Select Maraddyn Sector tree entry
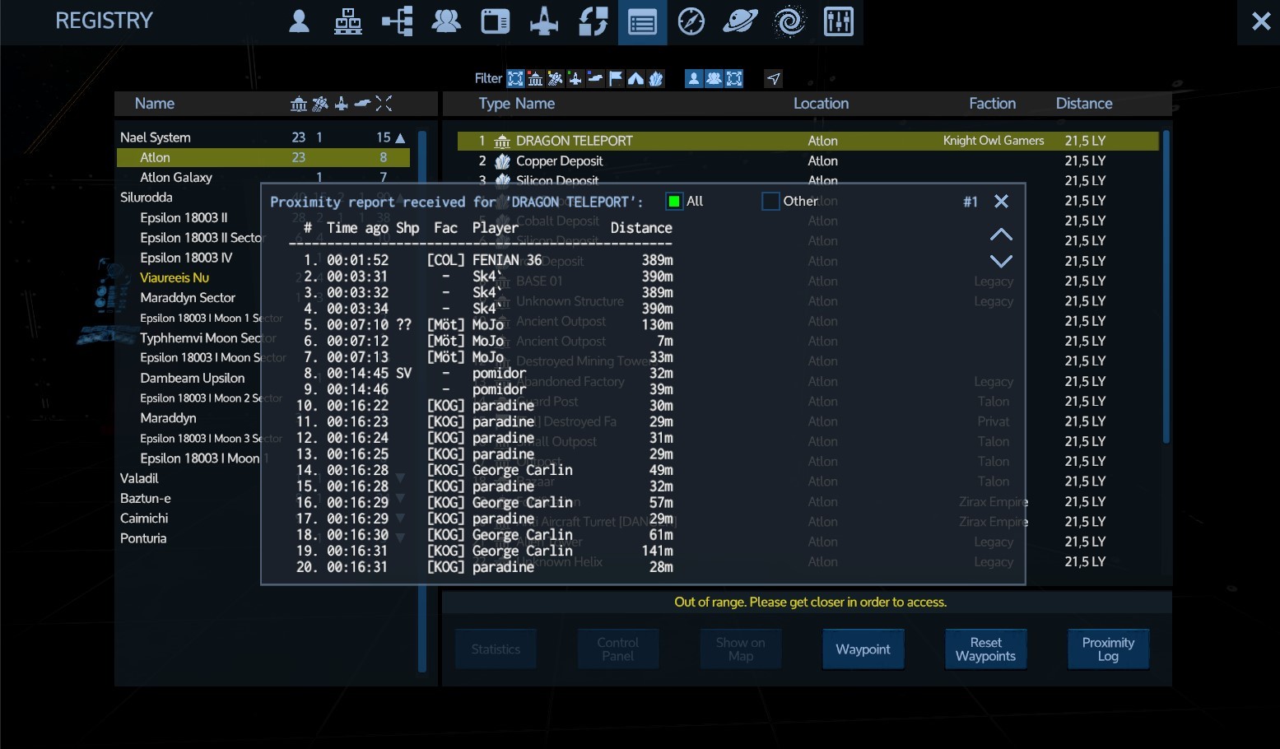Screen dimensions: 1280x749 pyautogui.click(x=188, y=297)
